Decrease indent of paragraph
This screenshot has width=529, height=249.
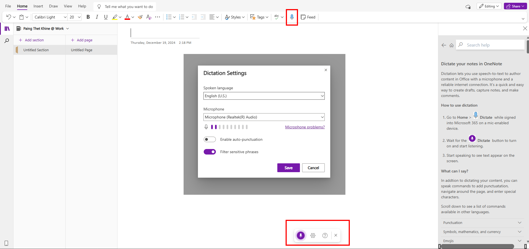(x=194, y=17)
